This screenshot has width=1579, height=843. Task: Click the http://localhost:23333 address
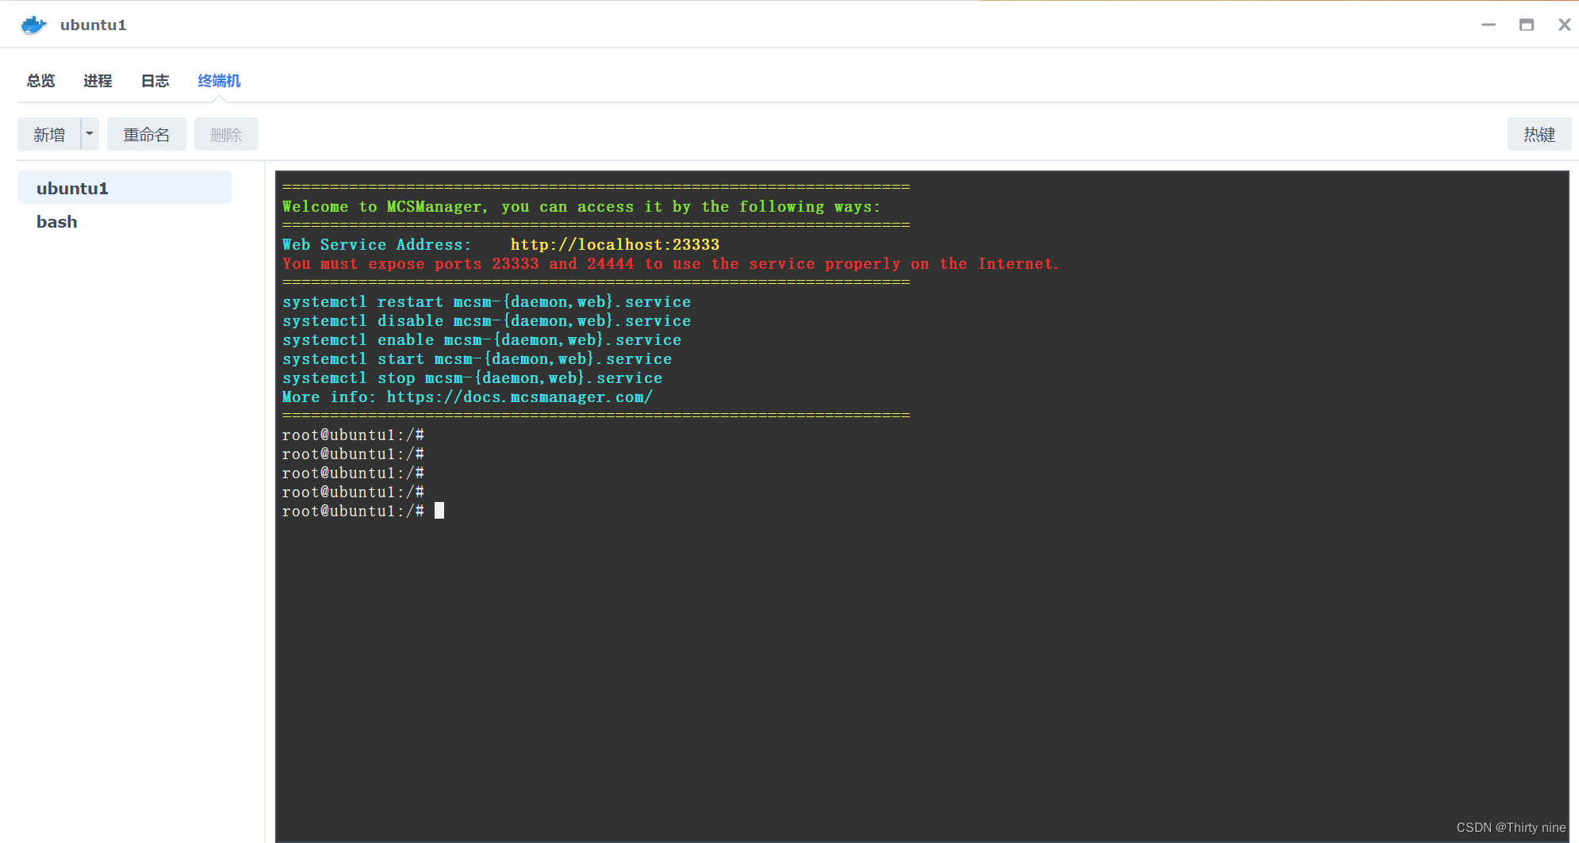[615, 244]
